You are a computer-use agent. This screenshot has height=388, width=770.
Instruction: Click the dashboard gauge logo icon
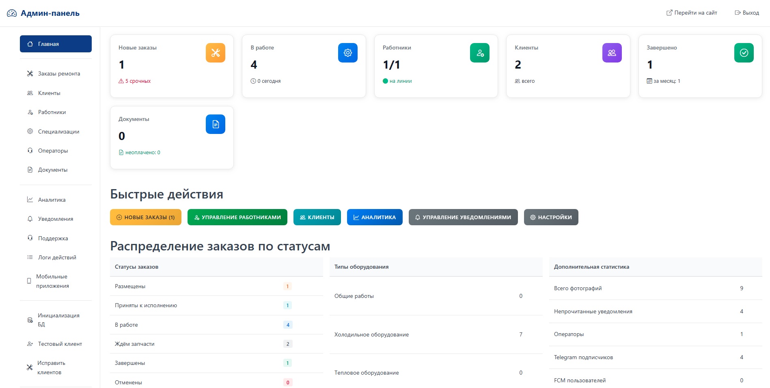coord(12,13)
